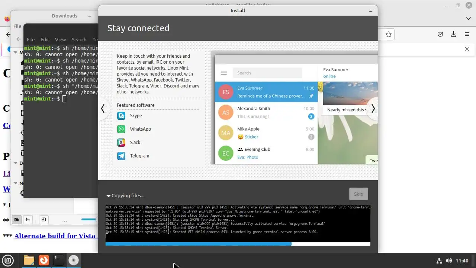The width and height of the screenshot is (476, 268).
Task: Dismiss the Firefox notification bar
Action: click(467, 49)
